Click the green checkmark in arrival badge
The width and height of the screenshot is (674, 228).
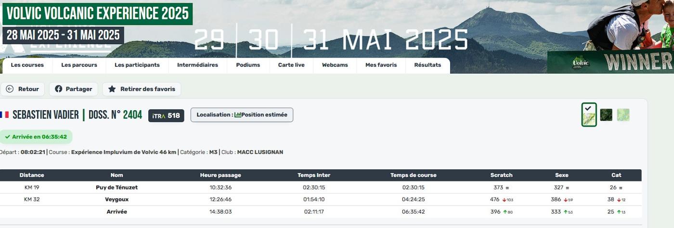(x=8, y=137)
